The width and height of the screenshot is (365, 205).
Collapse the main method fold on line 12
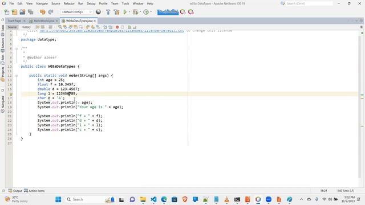pyautogui.click(x=17, y=76)
